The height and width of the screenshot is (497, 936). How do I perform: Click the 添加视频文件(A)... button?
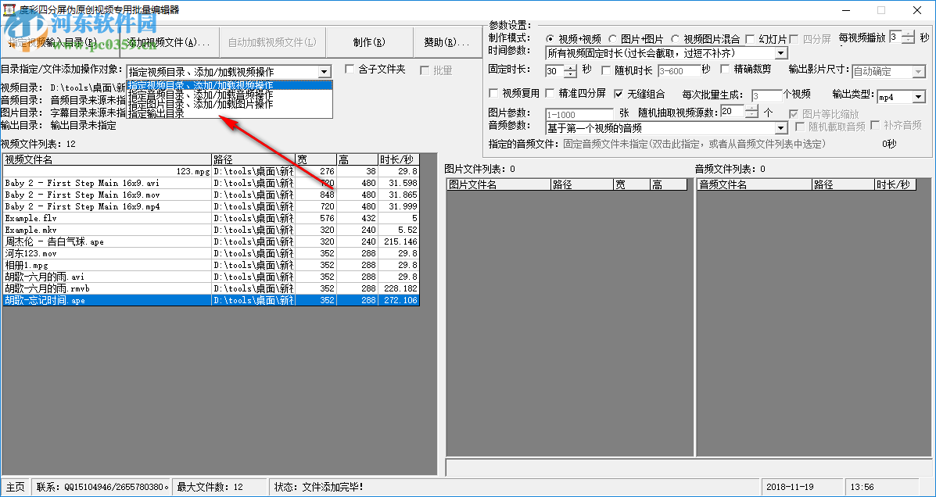pyautogui.click(x=170, y=42)
